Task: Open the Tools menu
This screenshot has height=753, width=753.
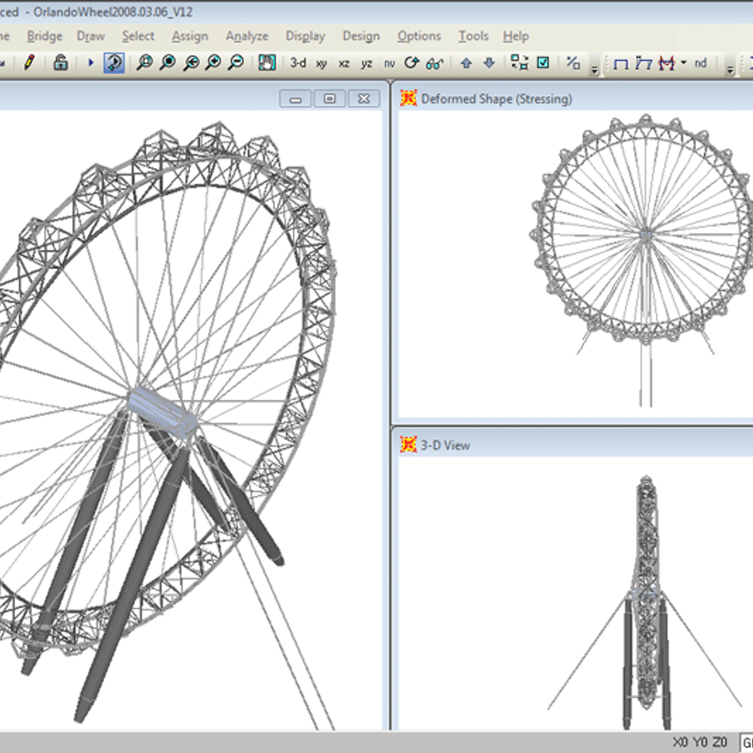Action: pyautogui.click(x=473, y=36)
